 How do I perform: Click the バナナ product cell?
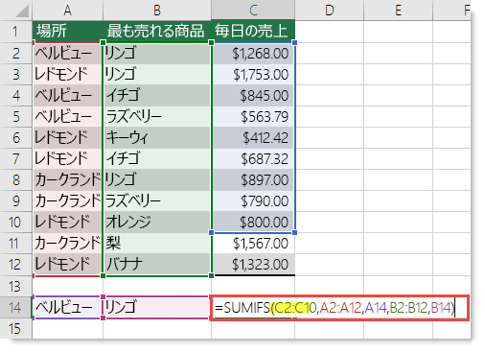coord(157,264)
